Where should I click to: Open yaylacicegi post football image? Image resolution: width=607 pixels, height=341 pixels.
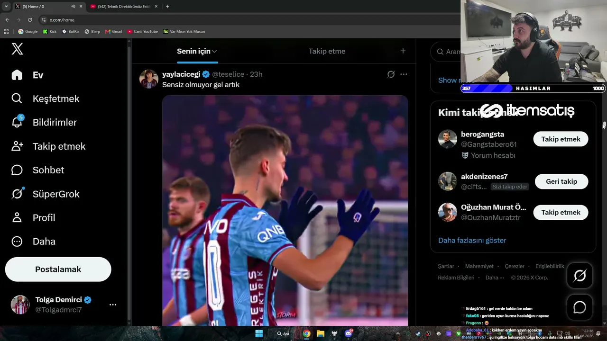(x=285, y=210)
